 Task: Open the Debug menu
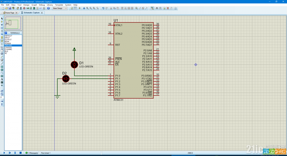42,5
